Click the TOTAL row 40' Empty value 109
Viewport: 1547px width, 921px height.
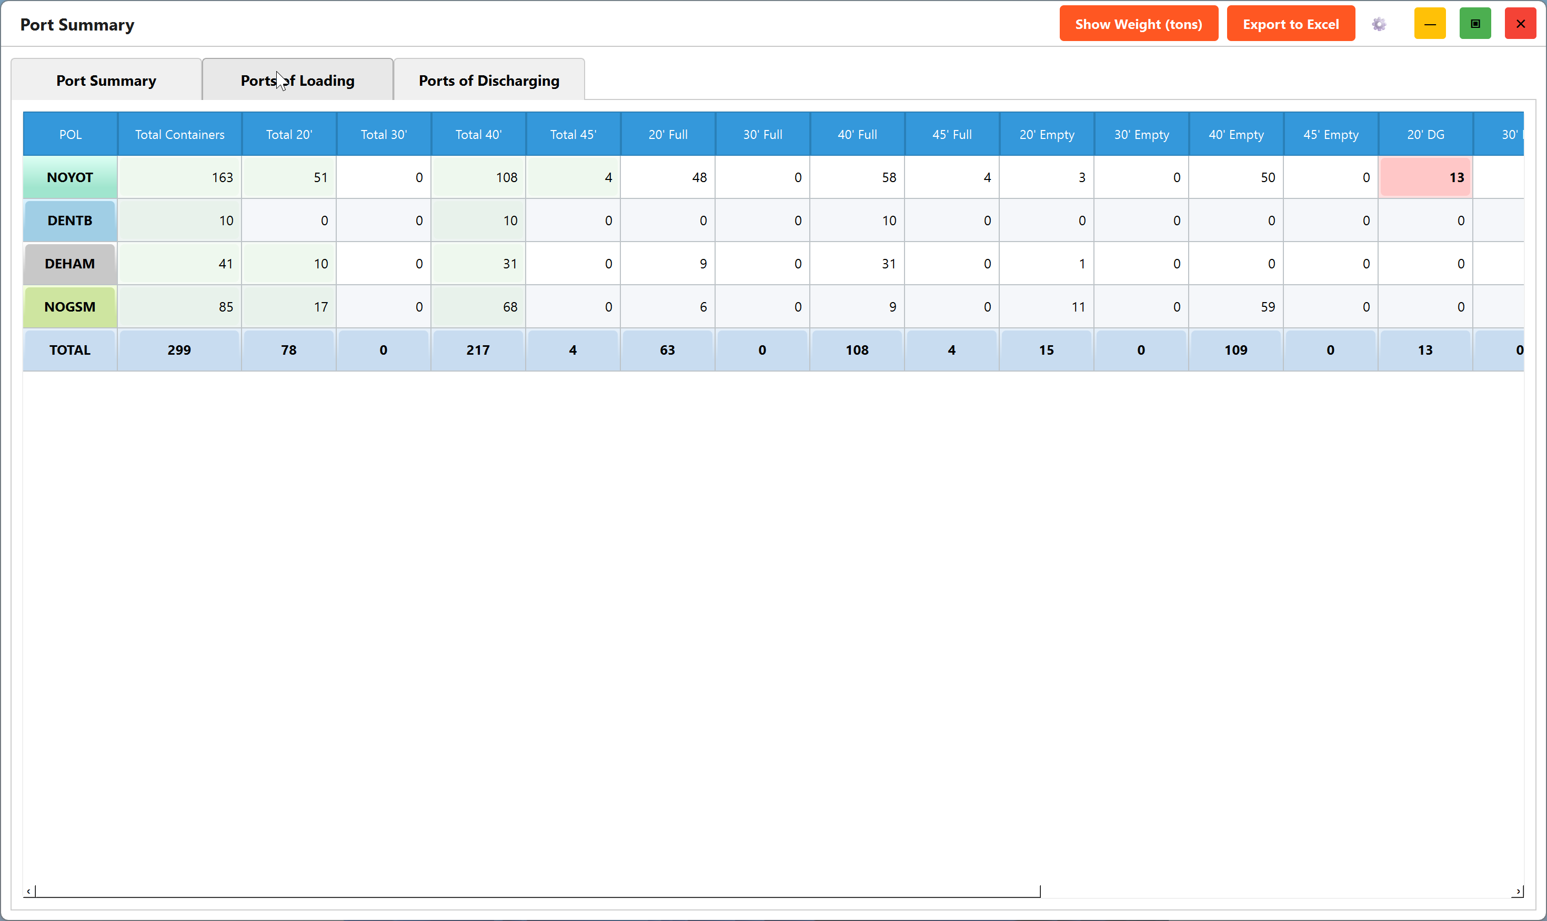(1236, 349)
